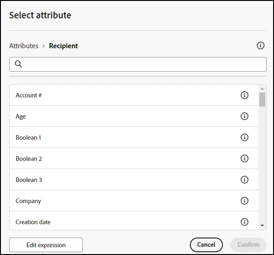Pick the Company attribute

(x=134, y=201)
